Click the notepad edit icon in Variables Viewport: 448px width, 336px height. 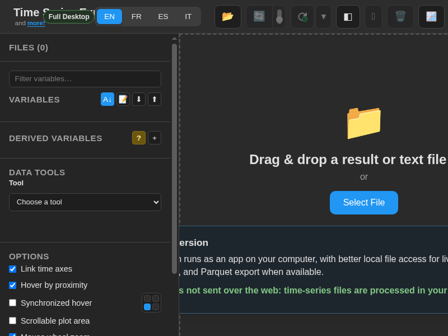click(x=123, y=99)
